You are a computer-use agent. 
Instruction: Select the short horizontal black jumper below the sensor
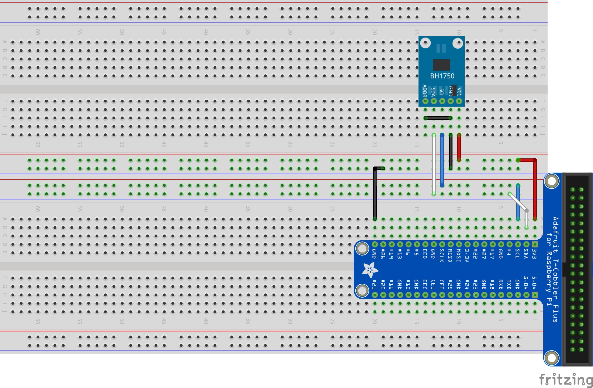point(438,118)
